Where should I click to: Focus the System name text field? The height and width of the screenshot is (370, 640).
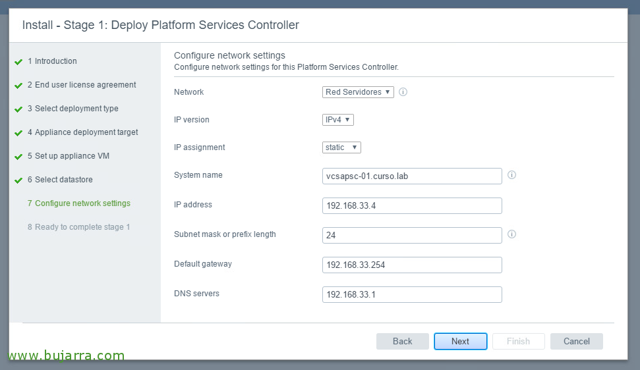tap(412, 176)
